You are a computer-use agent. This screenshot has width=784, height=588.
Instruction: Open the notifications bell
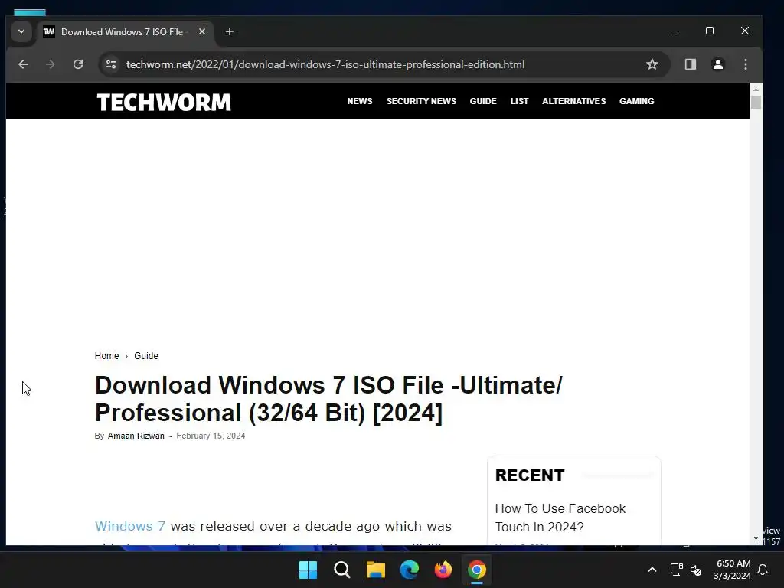[763, 570]
